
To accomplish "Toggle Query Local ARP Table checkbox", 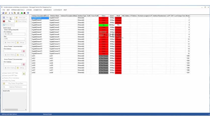I will point(3,75).
